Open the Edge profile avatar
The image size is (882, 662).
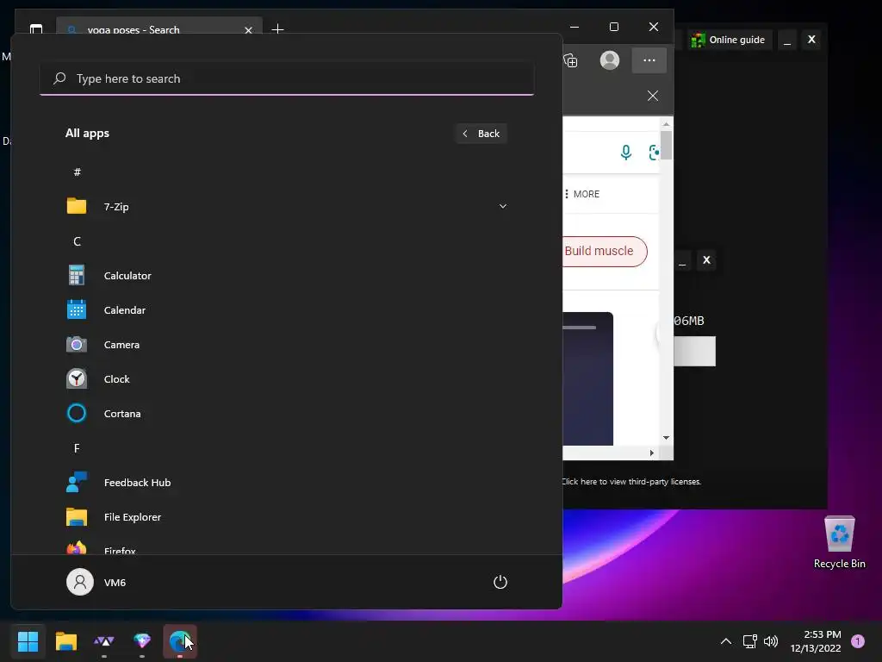610,60
